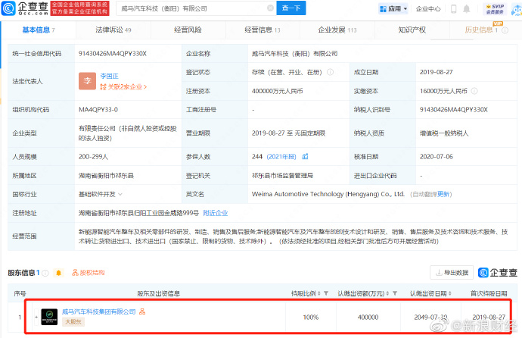Click 导出数据 export button

tap(452, 272)
